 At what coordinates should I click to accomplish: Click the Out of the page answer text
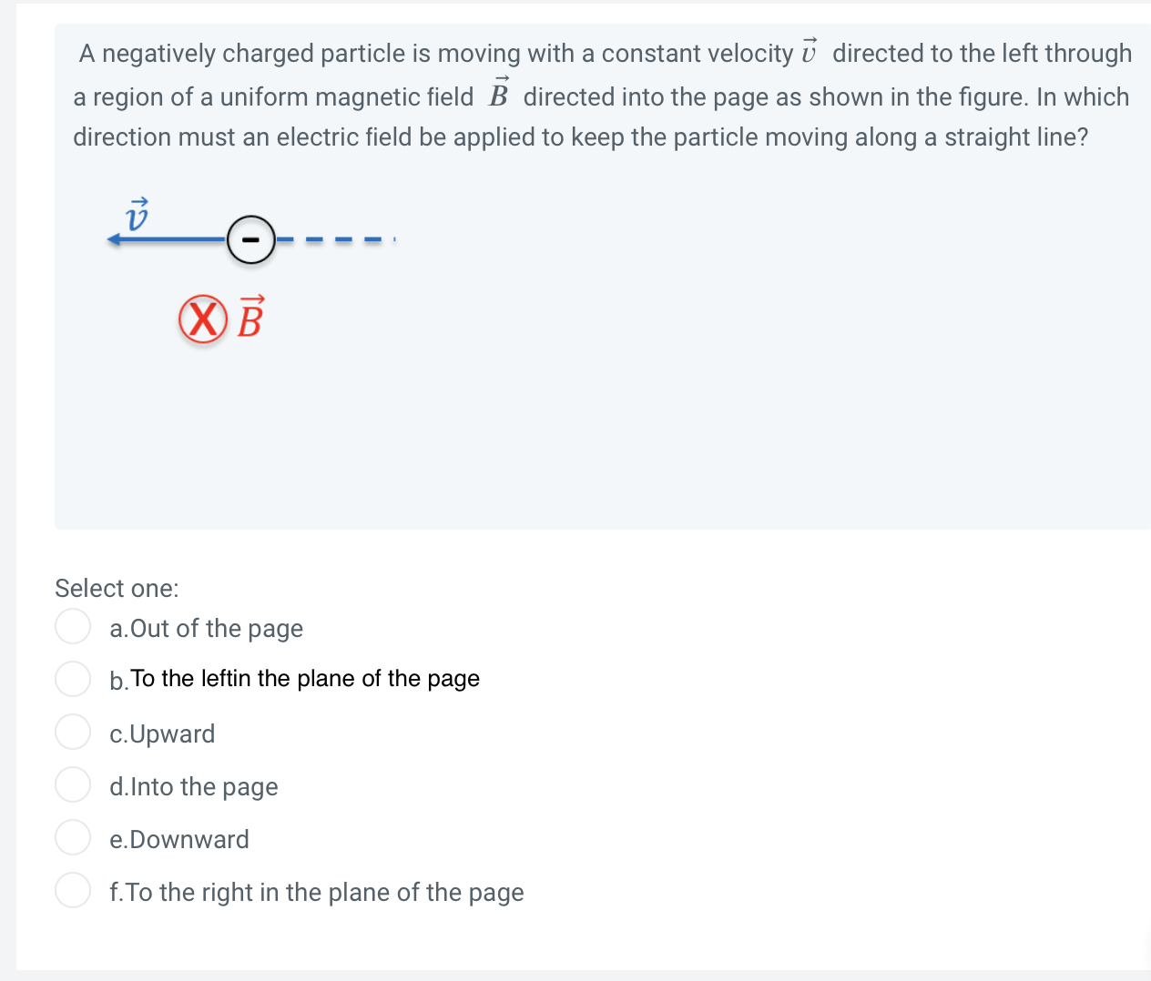(206, 628)
